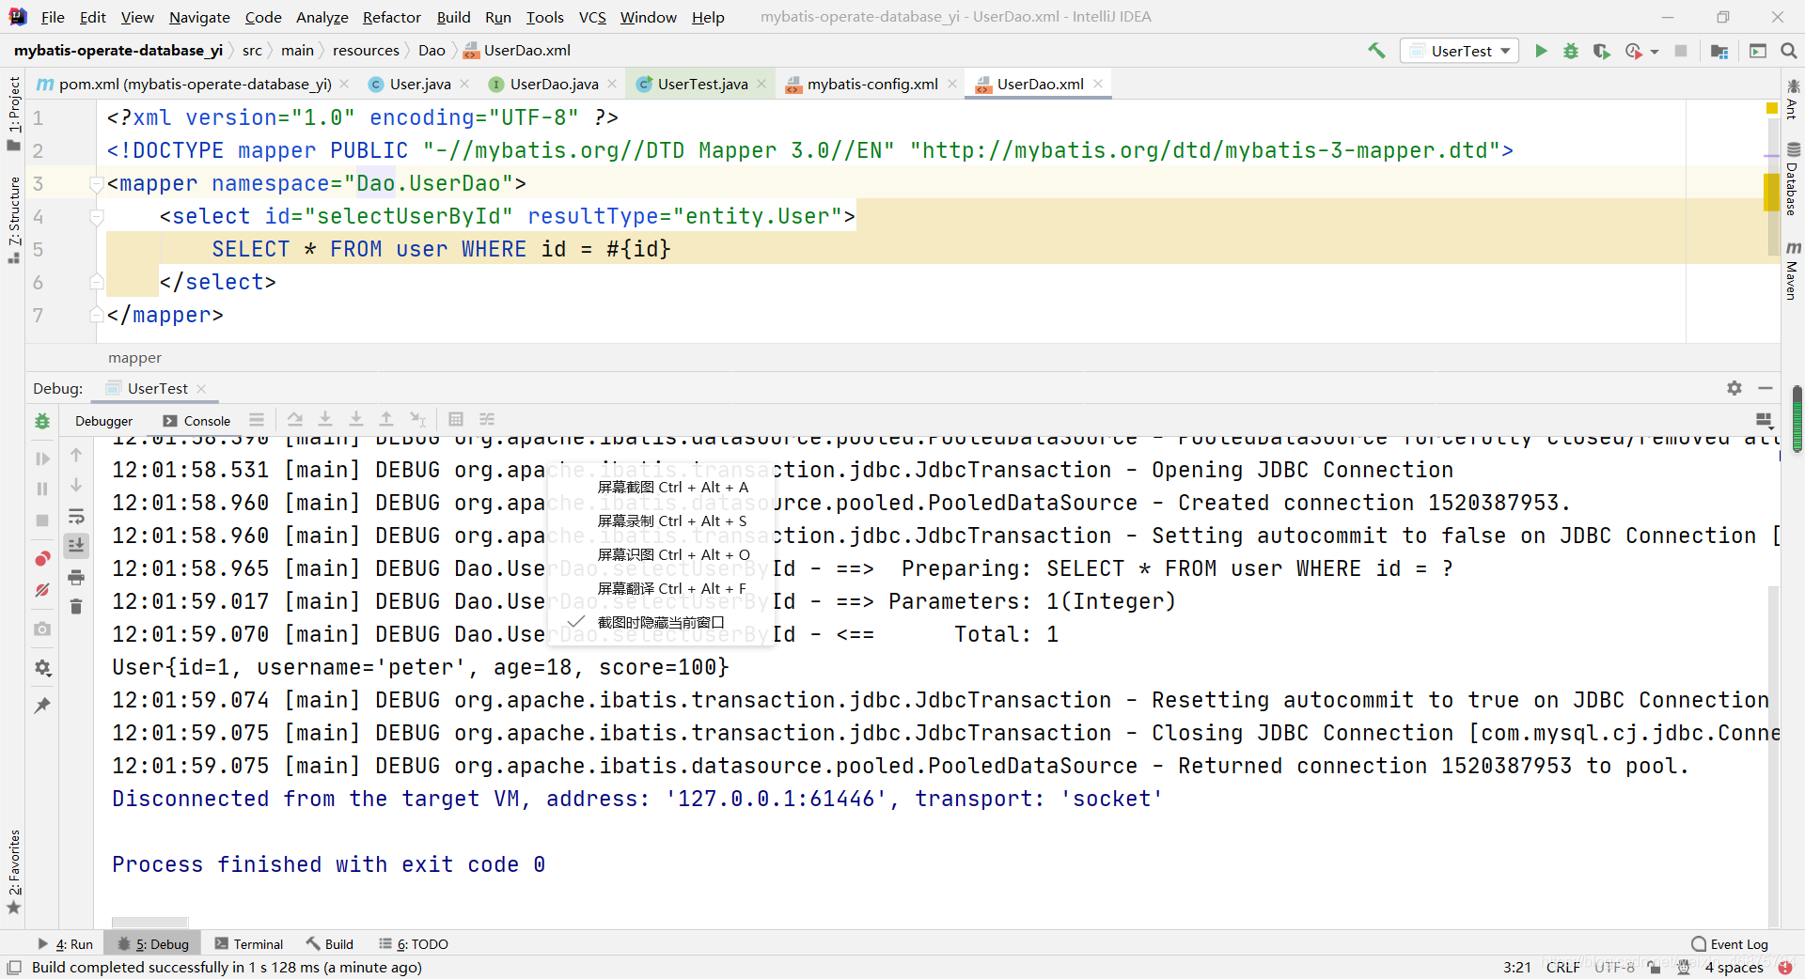This screenshot has height=979, width=1805.
Task: Toggle Scroll to the End in console
Action: pos(76,546)
